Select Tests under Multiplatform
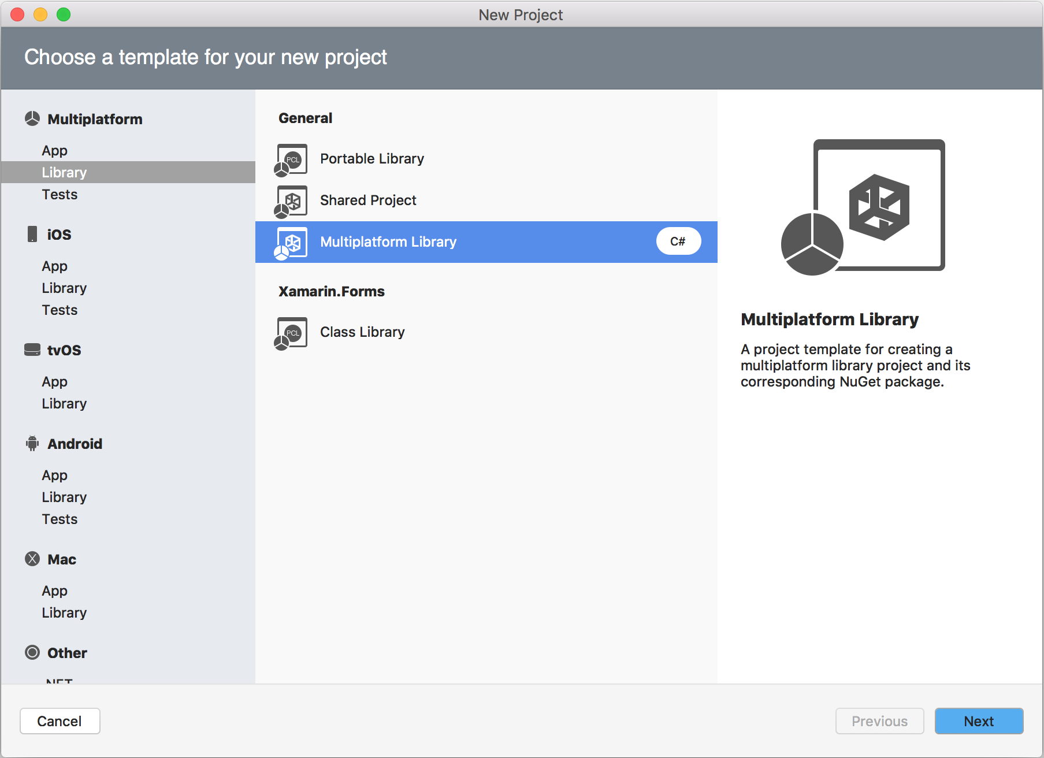 pos(128,194)
